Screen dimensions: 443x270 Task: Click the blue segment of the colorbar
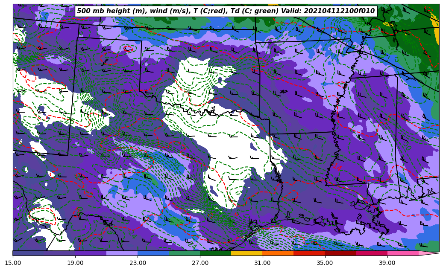click(153, 253)
